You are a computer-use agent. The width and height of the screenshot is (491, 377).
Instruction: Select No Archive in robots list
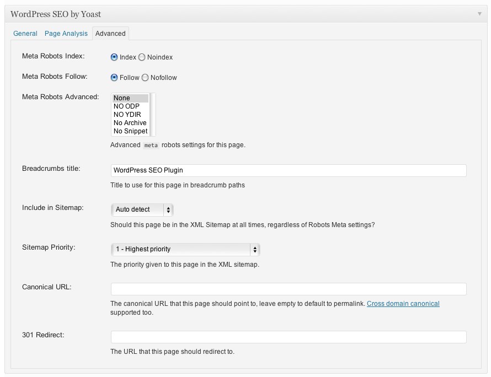pyautogui.click(x=130, y=123)
